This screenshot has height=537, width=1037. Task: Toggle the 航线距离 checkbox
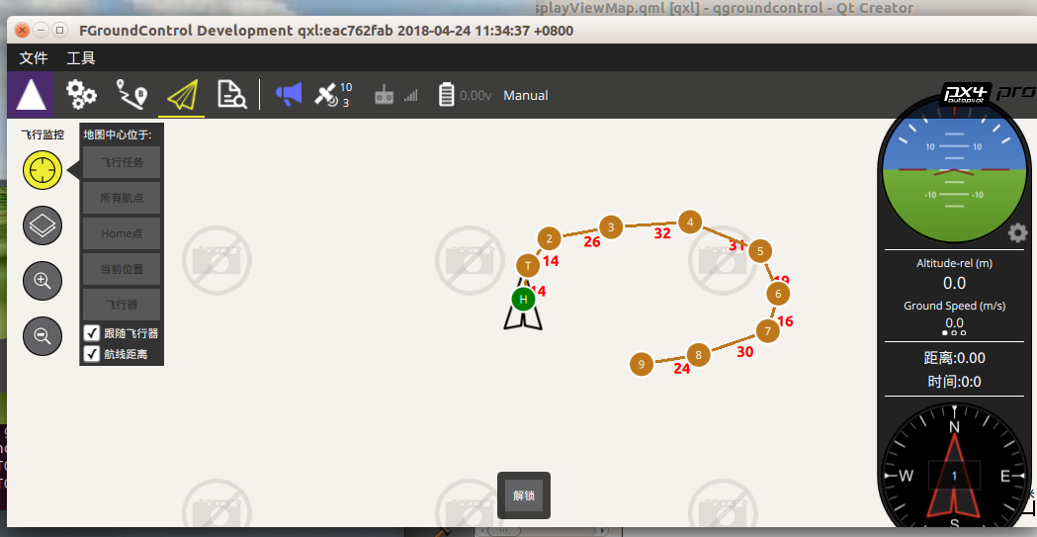[x=92, y=354]
